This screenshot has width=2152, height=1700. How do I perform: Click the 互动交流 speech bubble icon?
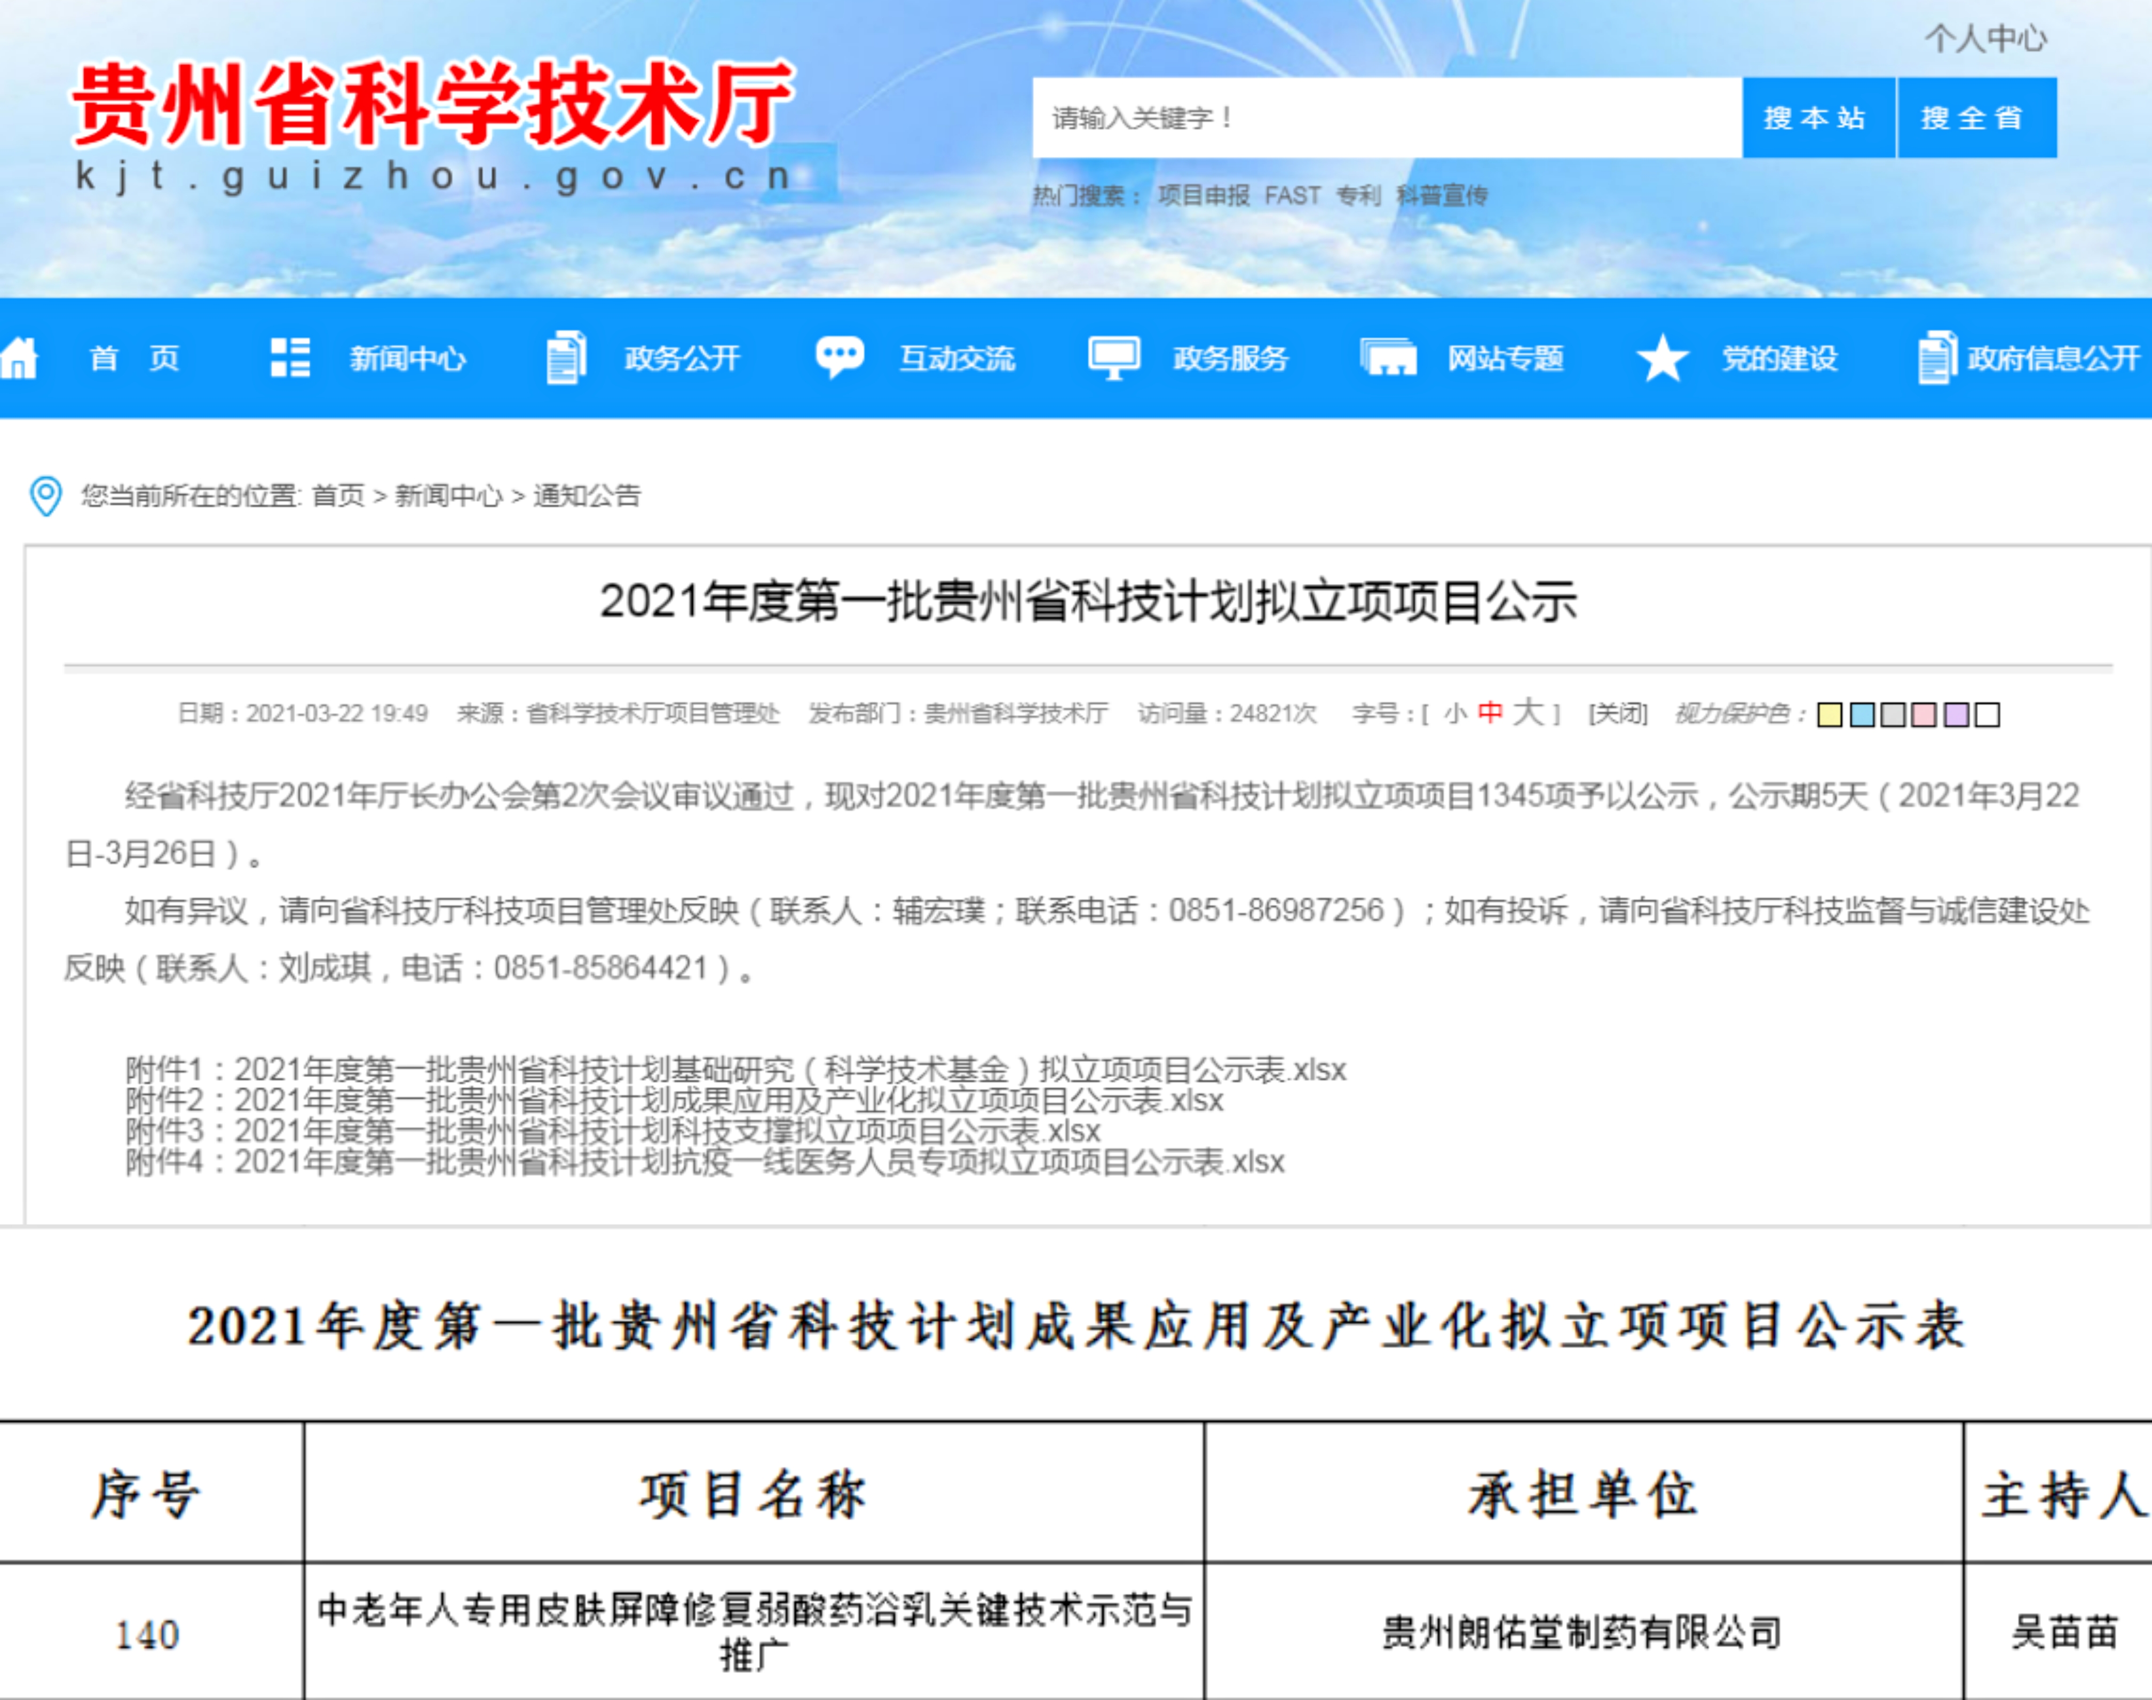click(x=839, y=357)
